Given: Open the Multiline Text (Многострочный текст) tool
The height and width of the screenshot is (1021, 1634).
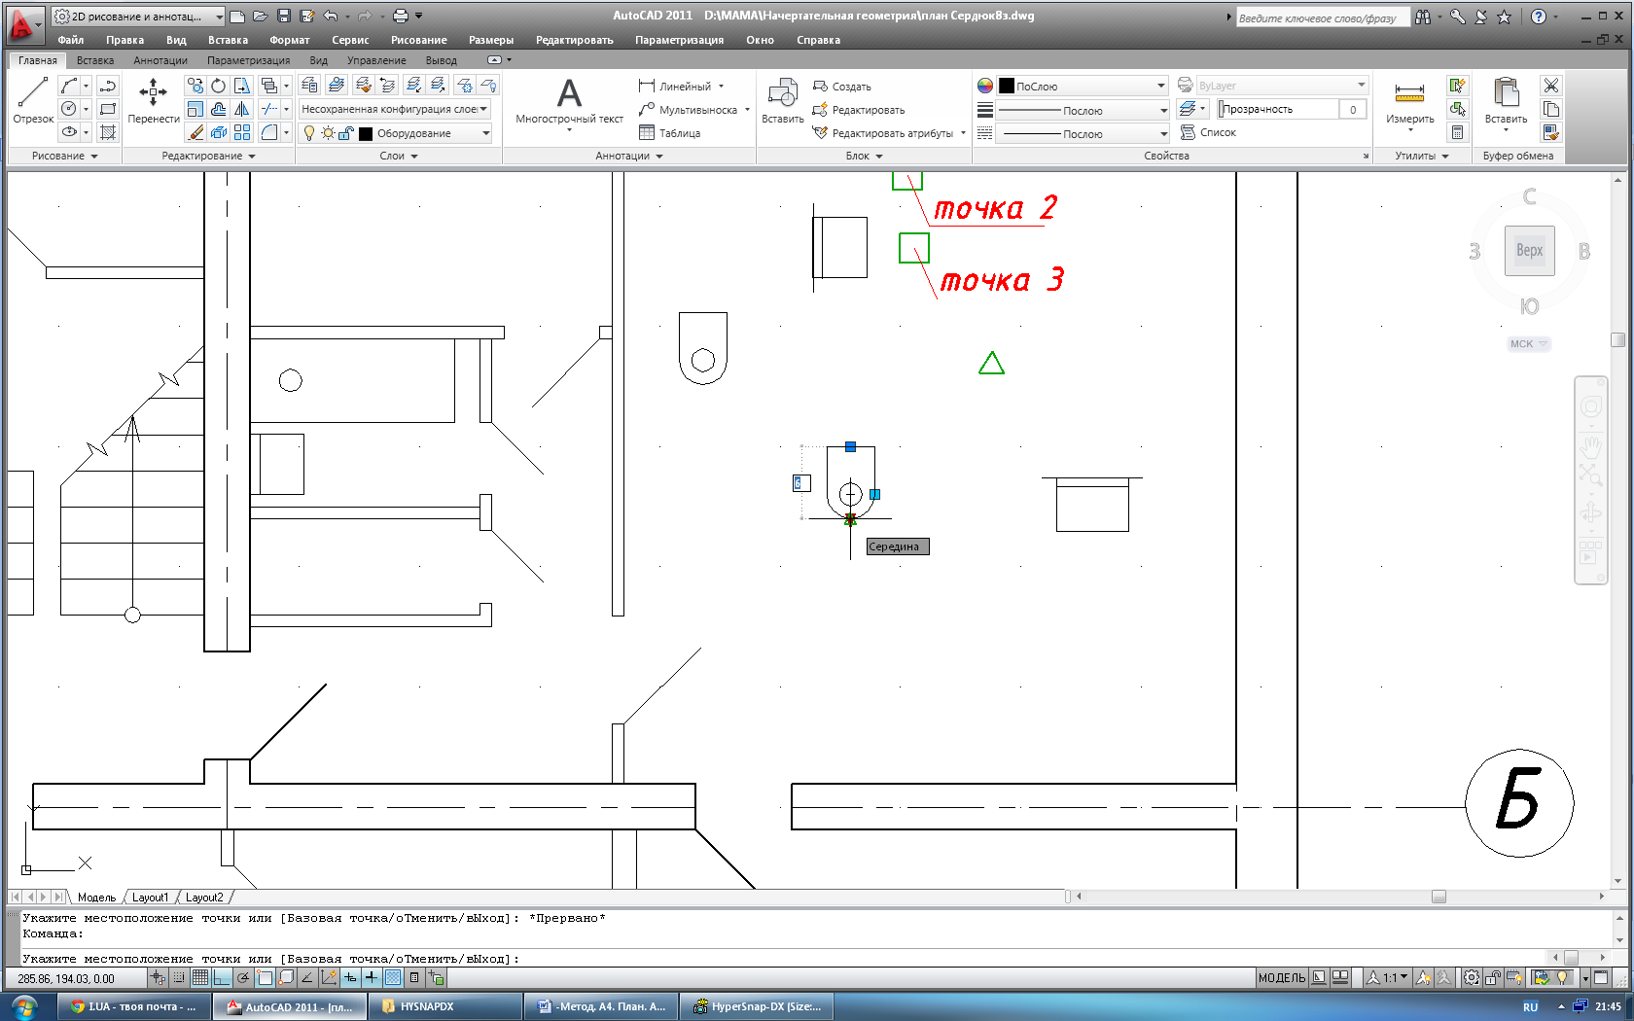Looking at the screenshot, I should point(569,101).
